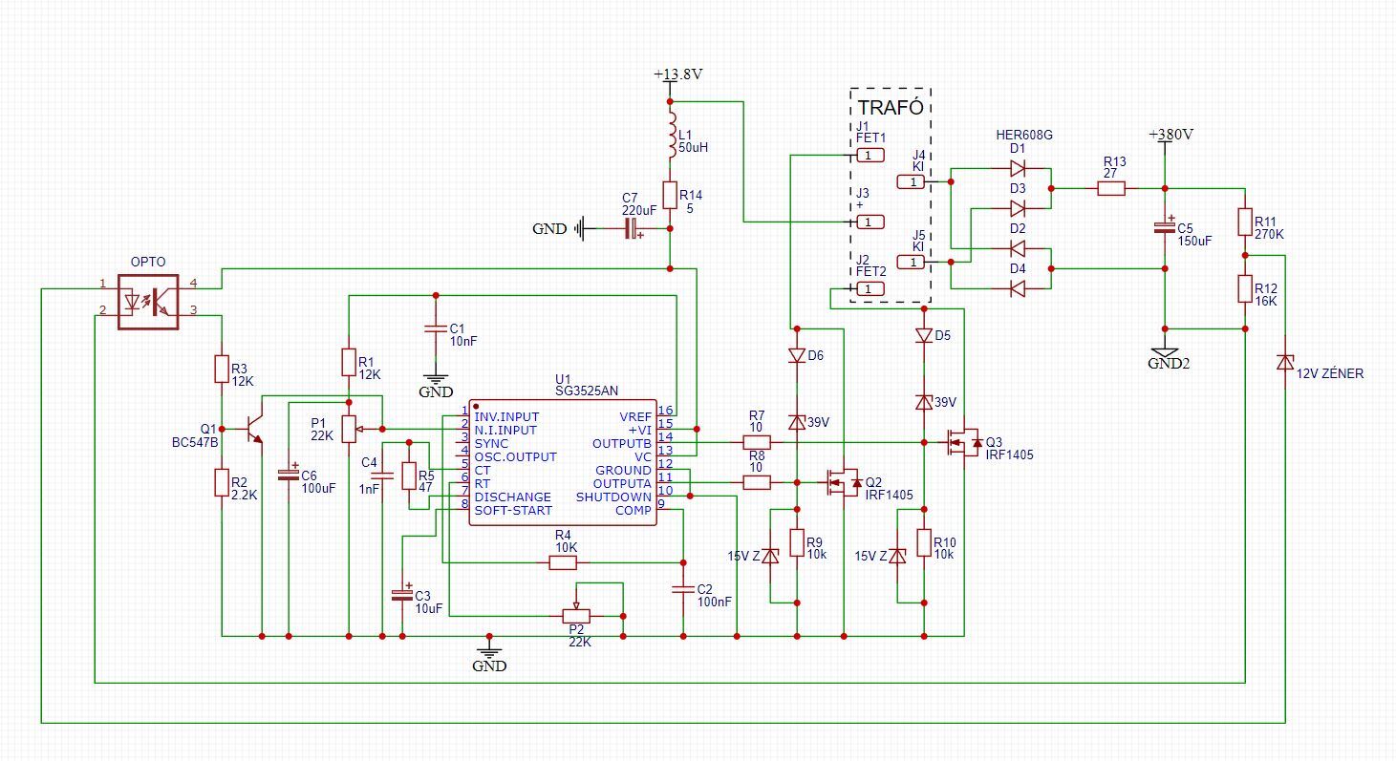Click the "DISCHANGE" pin label

point(512,497)
